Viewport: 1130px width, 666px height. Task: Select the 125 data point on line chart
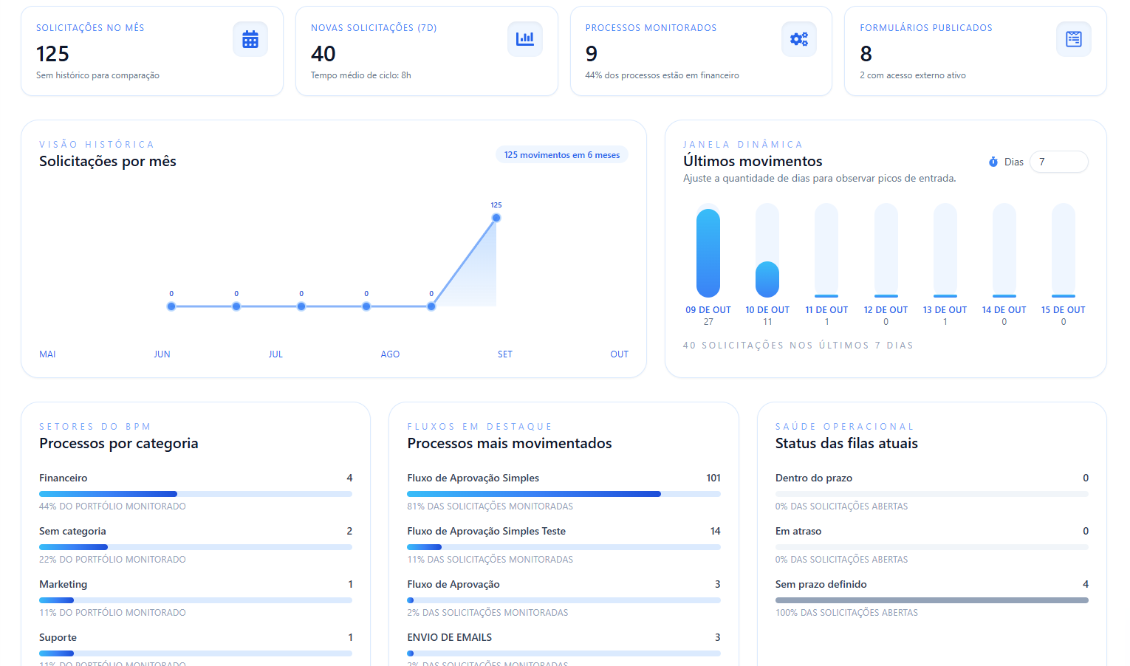pos(496,218)
